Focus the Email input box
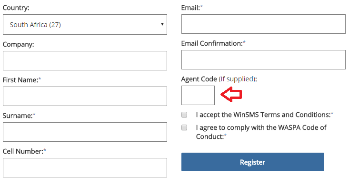 click(x=263, y=24)
